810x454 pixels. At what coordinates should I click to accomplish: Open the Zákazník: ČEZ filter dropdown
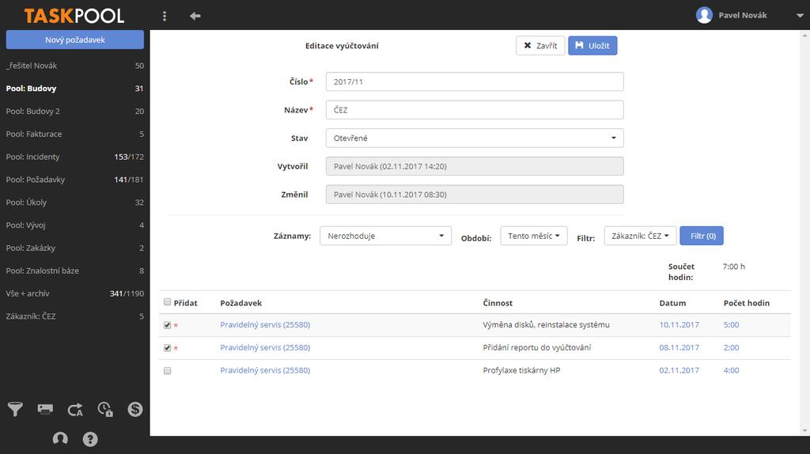pos(640,236)
